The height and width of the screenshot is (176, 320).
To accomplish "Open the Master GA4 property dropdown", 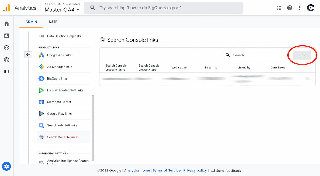I will [62, 10].
